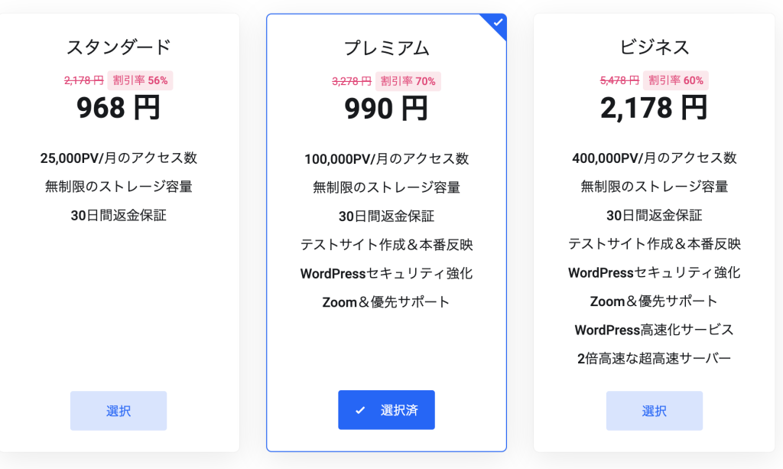
Task: Click the WordPress高速化サービス feature
Action: 654,330
